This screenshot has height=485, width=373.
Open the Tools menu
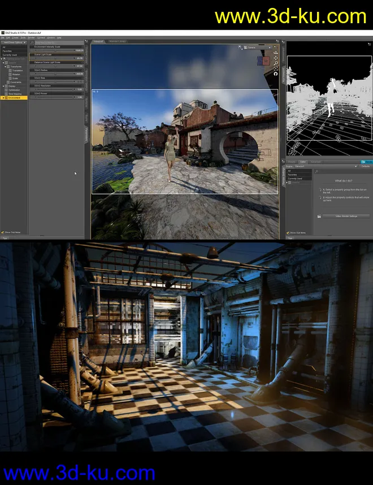coord(23,38)
